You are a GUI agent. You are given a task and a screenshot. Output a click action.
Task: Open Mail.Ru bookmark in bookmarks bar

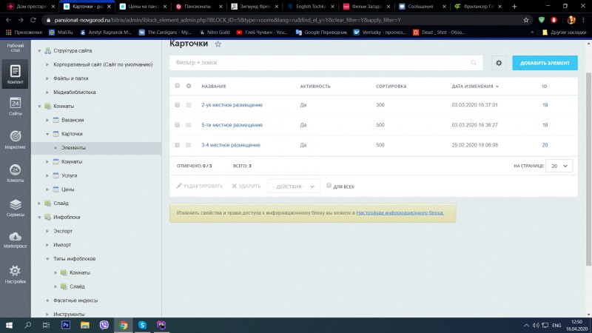pos(61,33)
